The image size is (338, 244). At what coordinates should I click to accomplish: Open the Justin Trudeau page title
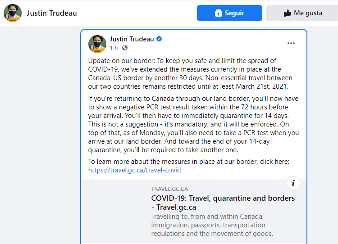[x=52, y=13]
